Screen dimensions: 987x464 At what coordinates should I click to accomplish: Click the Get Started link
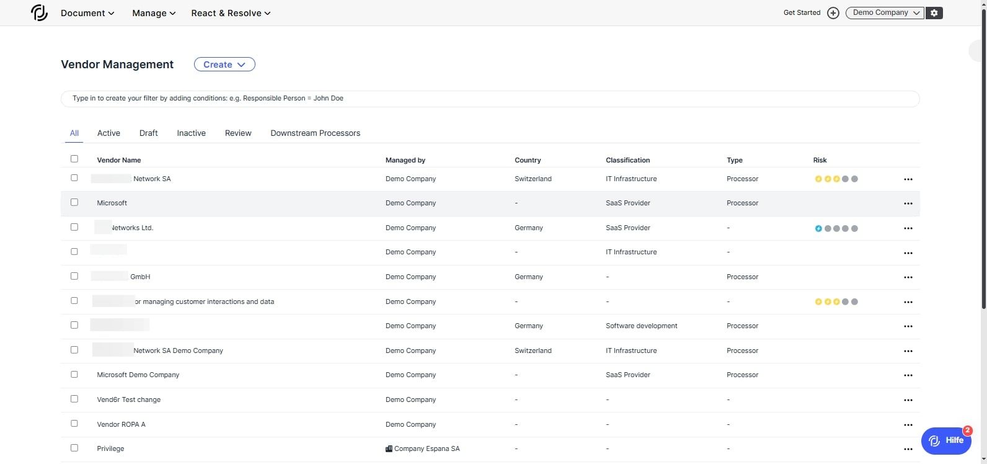[802, 12]
